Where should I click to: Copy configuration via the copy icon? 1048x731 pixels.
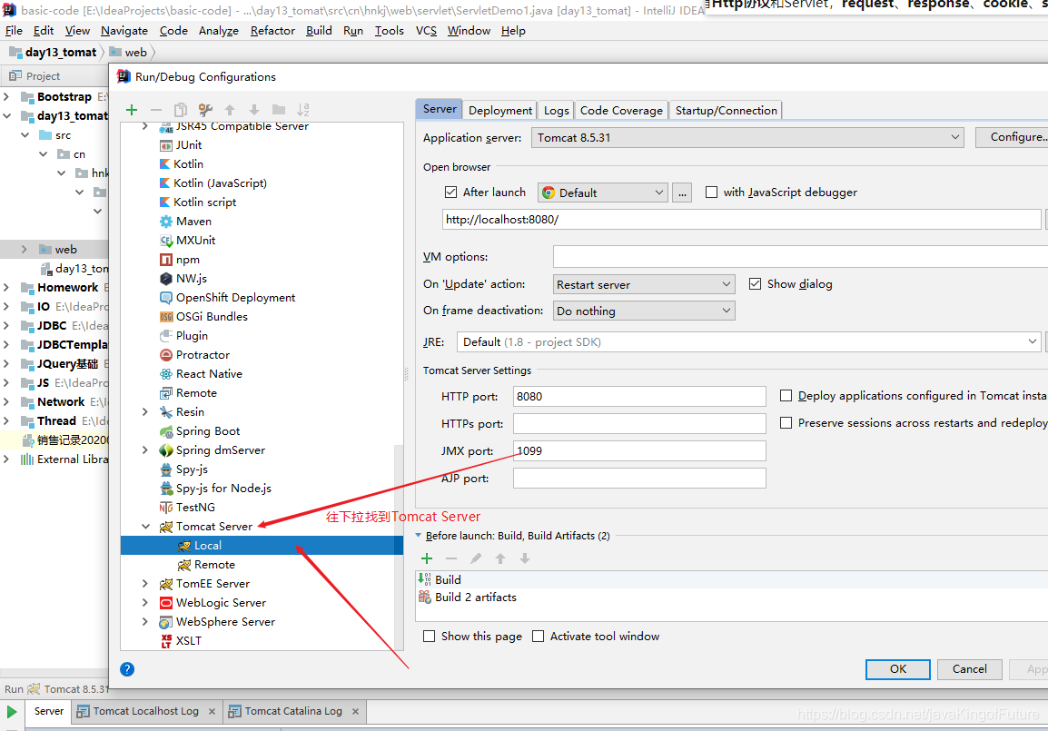pyautogui.click(x=181, y=110)
